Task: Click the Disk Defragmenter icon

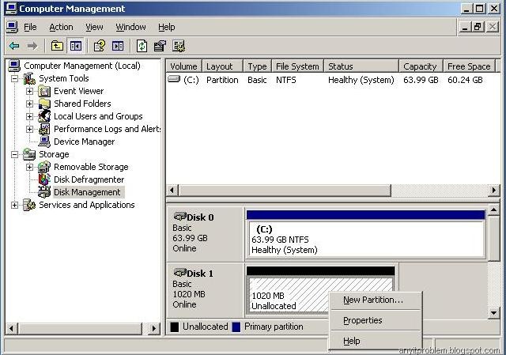Action: pyautogui.click(x=44, y=179)
